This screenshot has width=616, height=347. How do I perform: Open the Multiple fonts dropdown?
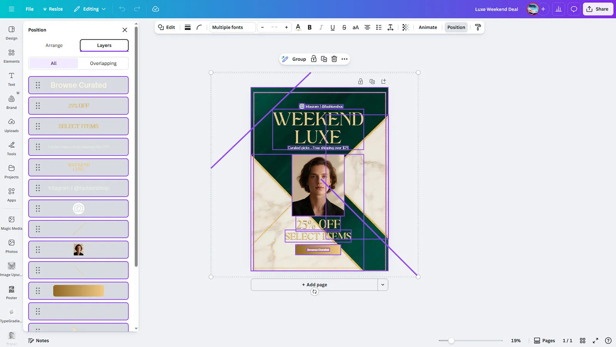pyautogui.click(x=233, y=27)
